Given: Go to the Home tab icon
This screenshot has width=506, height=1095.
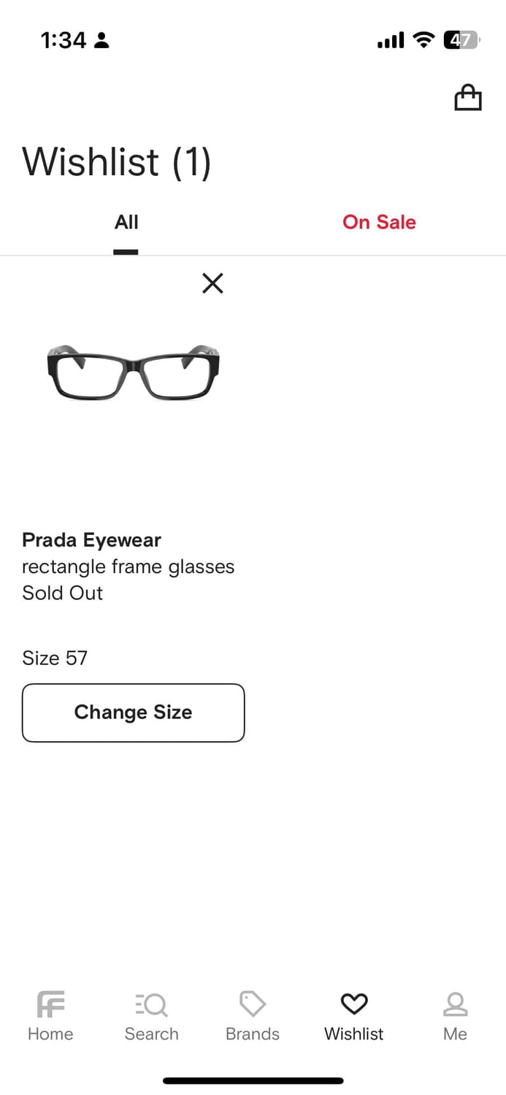Looking at the screenshot, I should (x=50, y=1004).
